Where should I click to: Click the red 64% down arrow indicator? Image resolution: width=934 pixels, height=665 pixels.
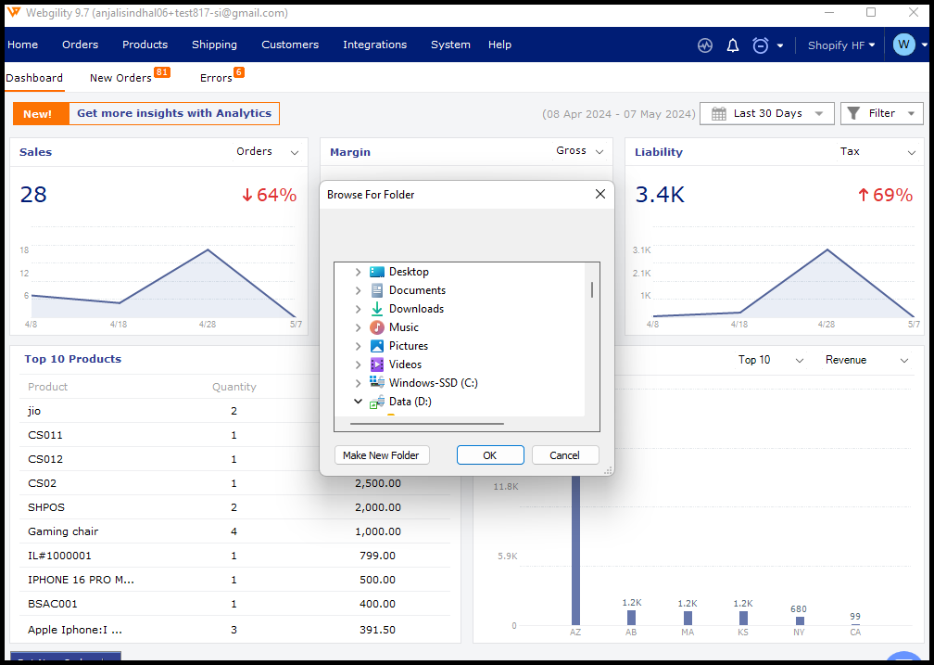click(x=270, y=195)
